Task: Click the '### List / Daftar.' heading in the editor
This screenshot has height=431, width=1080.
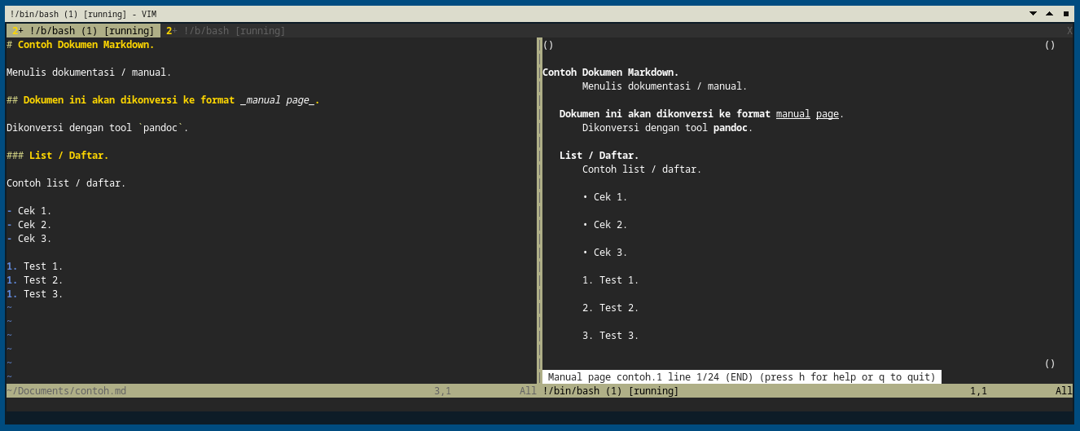Action: pos(58,156)
